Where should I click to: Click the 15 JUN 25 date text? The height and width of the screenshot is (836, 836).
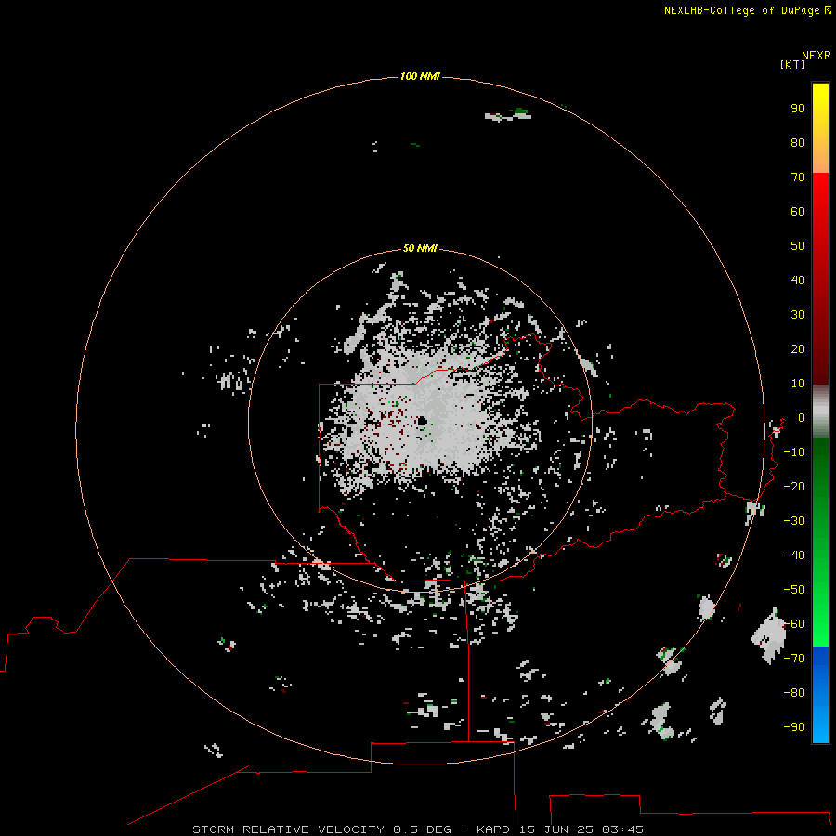click(556, 829)
